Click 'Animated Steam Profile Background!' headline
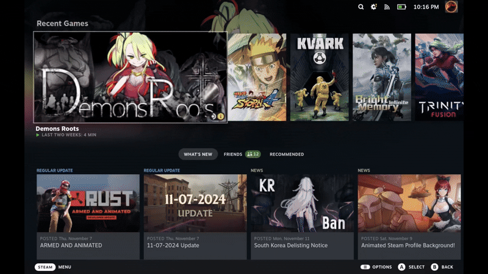Image resolution: width=488 pixels, height=274 pixels. pos(408,245)
